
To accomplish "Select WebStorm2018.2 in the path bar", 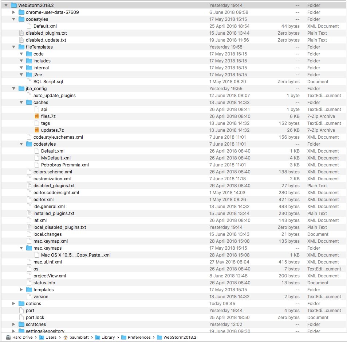I will click(x=180, y=337).
